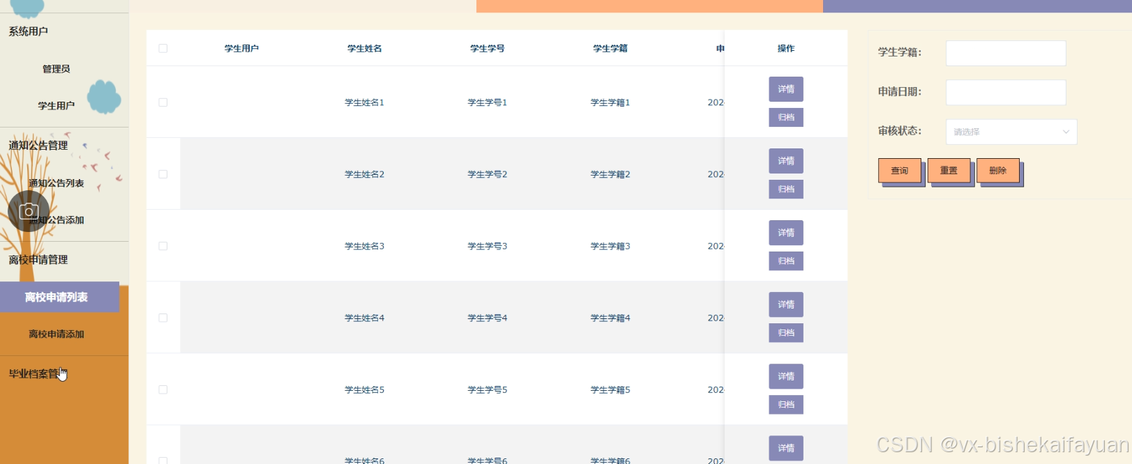
Task: Select the cell 学生学籍5
Action: click(x=610, y=389)
